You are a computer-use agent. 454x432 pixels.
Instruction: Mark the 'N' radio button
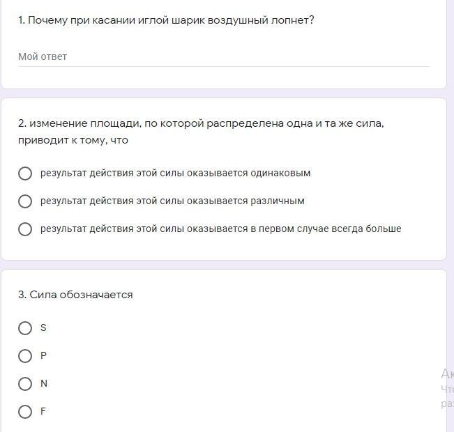[x=25, y=384]
